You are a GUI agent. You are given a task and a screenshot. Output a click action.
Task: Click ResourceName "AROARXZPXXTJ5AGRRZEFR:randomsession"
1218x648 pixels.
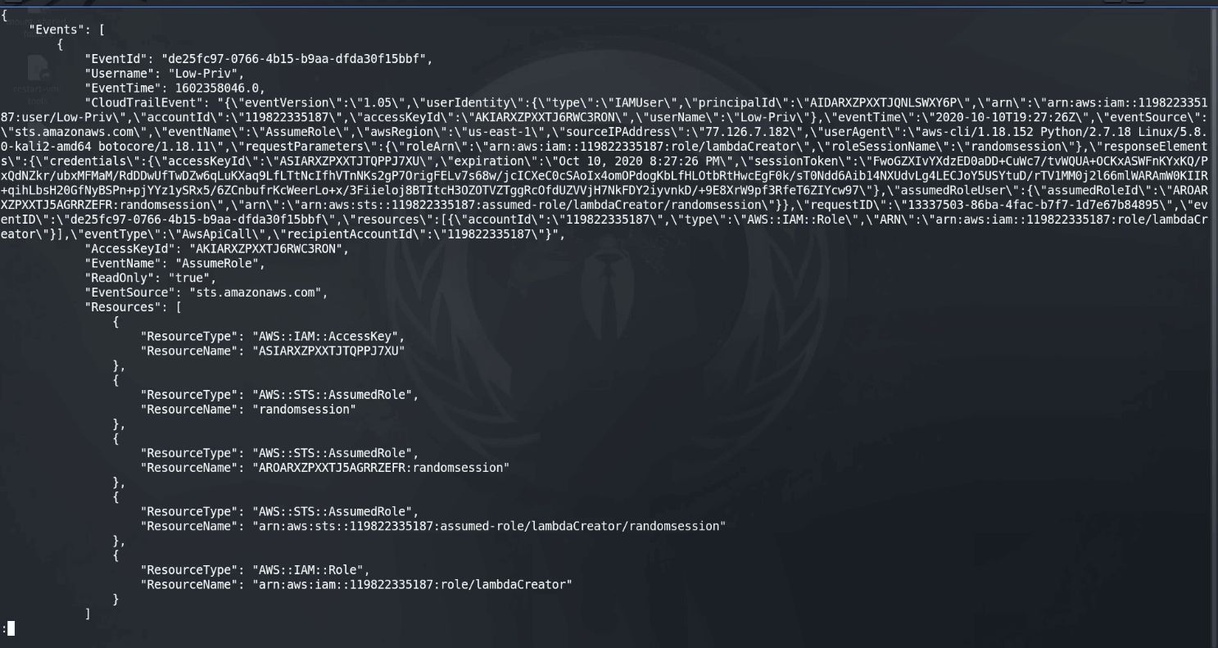point(381,468)
